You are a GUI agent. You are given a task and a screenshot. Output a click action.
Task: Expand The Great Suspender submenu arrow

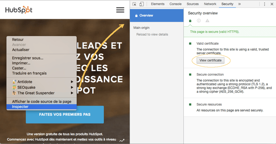click(72, 93)
